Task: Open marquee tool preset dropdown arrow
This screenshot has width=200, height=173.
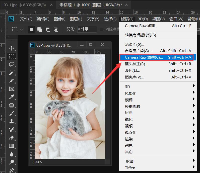Action: coord(22,30)
